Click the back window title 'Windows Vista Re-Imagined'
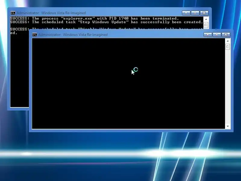 pos(64,13)
